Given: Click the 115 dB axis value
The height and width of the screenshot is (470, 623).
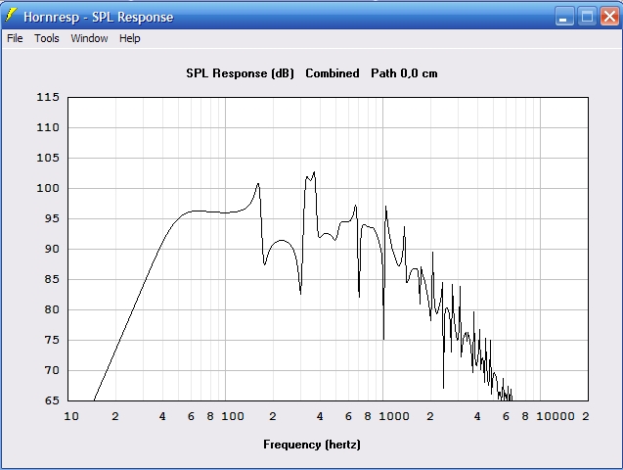Looking at the screenshot, I should [48, 97].
